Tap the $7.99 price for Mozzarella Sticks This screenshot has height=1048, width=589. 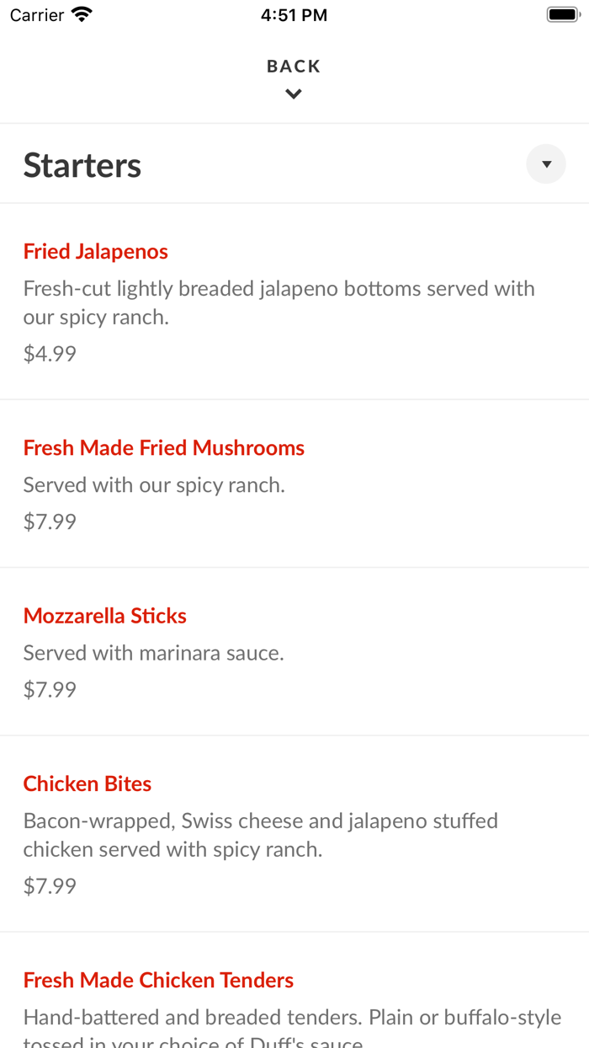49,689
